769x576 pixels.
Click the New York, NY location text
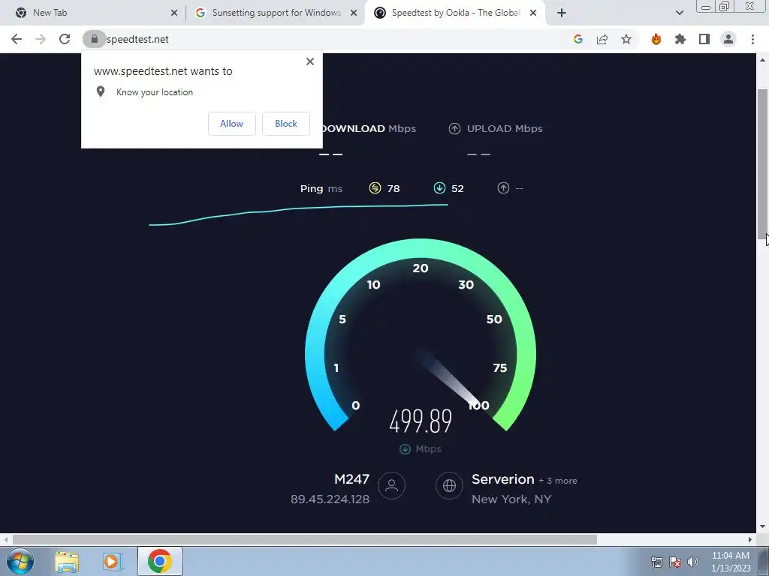[x=511, y=499]
